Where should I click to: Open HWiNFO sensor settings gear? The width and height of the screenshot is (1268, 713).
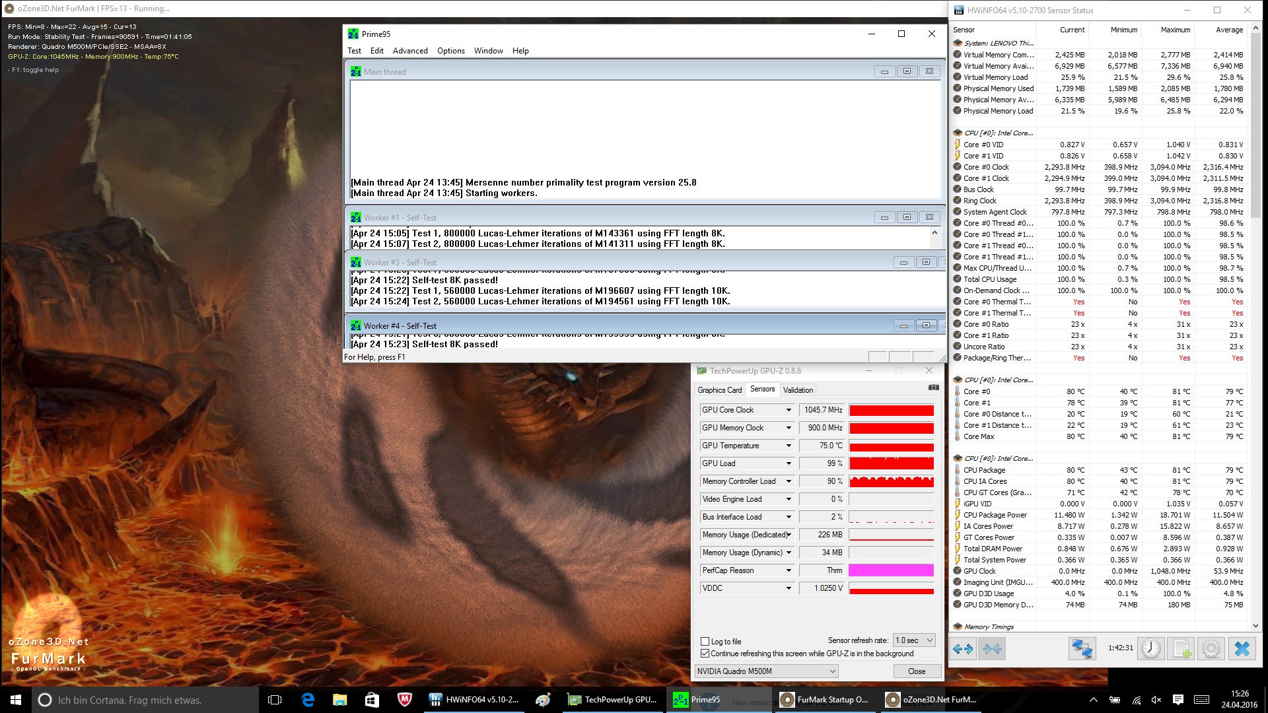point(1211,649)
